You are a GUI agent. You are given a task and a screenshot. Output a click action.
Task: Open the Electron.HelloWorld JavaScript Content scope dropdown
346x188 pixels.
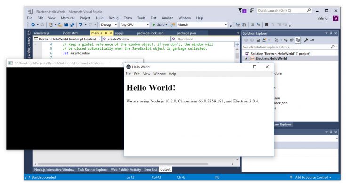pyautogui.click(x=99, y=39)
